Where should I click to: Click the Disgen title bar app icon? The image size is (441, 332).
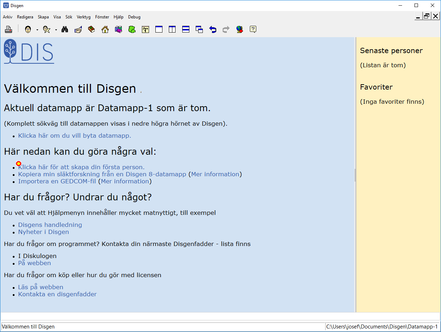click(6, 6)
